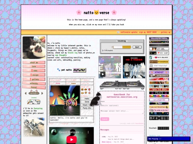This screenshot has height=144, width=193.
Task: Click the cigarette loading progress bar
Action: click(122, 47)
